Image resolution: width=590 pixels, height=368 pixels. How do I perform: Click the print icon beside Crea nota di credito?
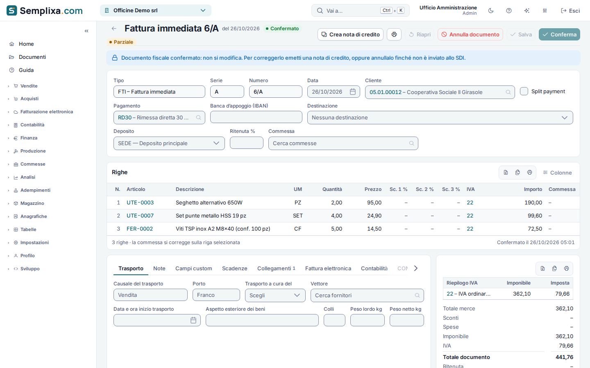coord(394,34)
